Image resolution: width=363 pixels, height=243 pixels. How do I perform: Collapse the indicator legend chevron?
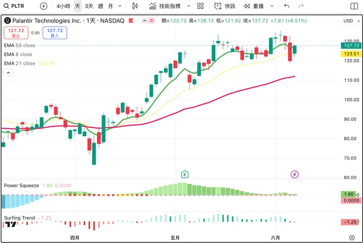tap(8, 72)
